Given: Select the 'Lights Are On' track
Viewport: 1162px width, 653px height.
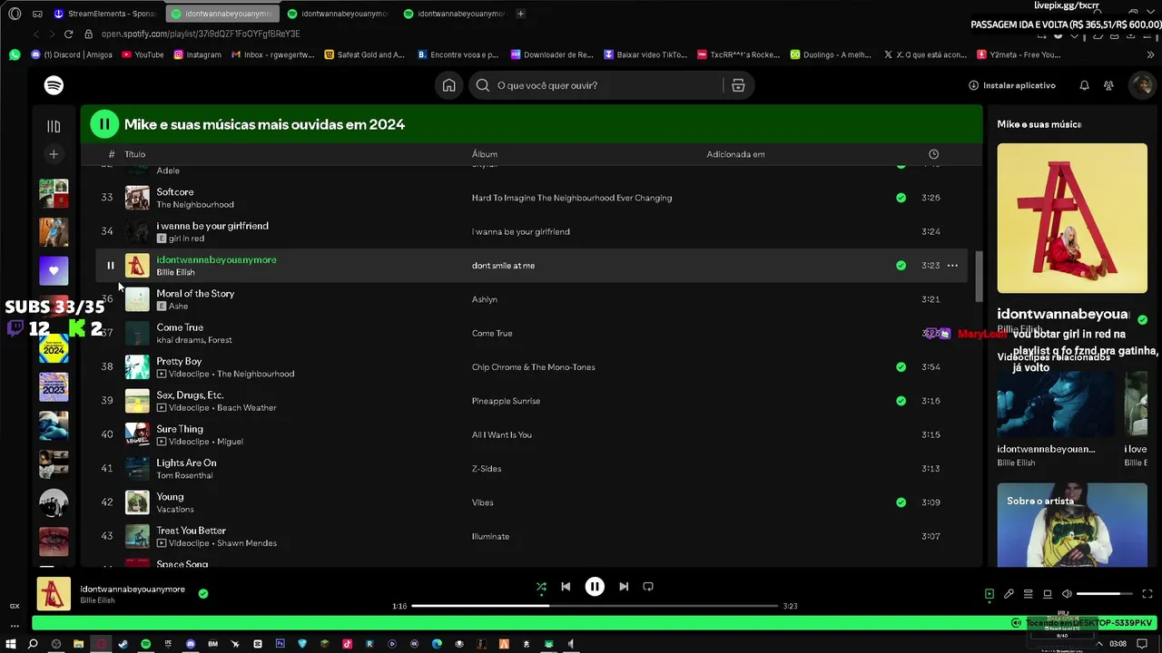Looking at the screenshot, I should pyautogui.click(x=186, y=463).
